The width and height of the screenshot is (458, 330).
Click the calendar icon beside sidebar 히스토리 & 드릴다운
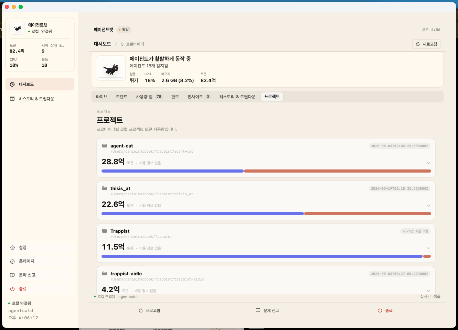pos(12,99)
